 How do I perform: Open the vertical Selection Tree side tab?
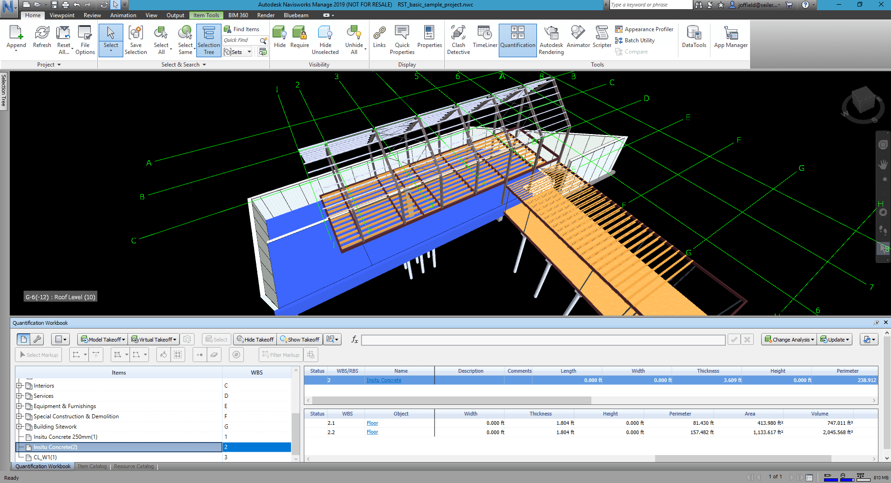click(4, 90)
